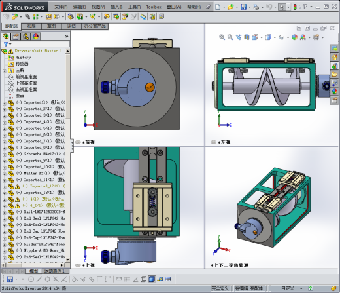Click the Save icon in top toolbar
Image resolution: width=340 pixels, height=293 pixels.
tap(243, 7)
